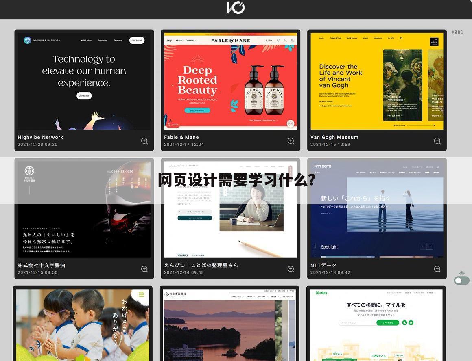Click the chat bubble in Fable & Mane preview
The width and height of the screenshot is (472, 361).
click(x=291, y=123)
